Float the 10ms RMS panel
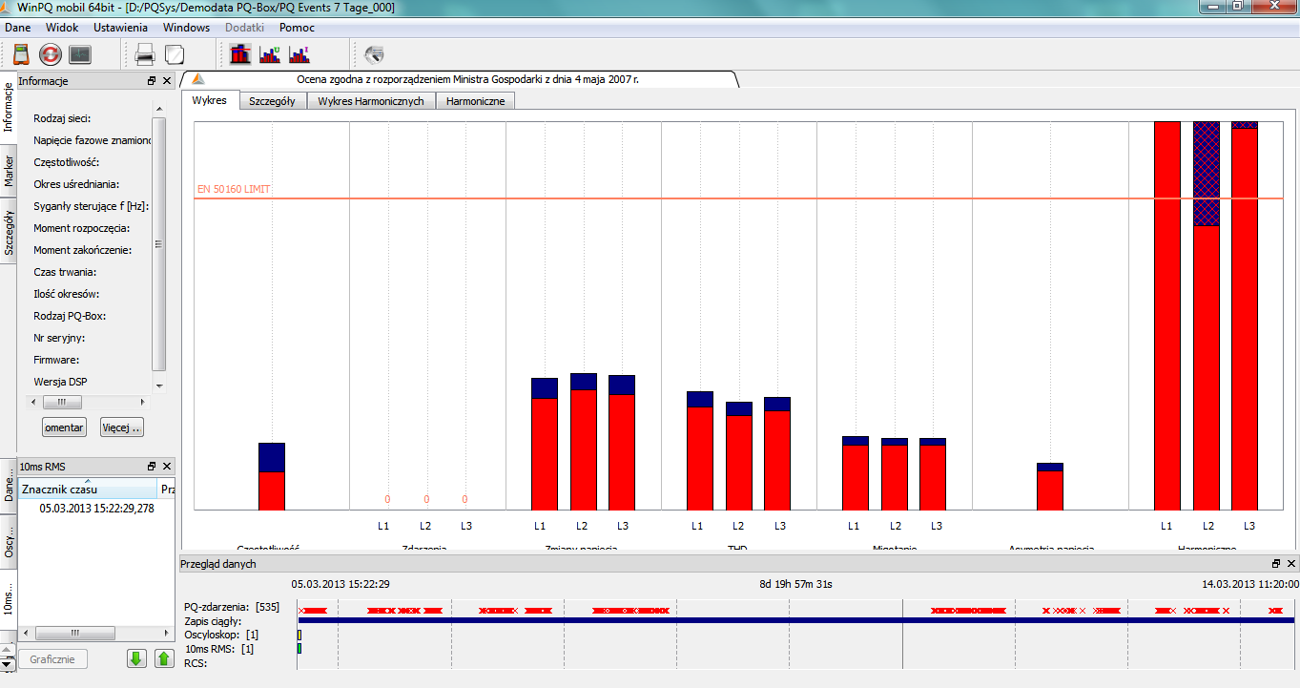1300x688 pixels. tap(152, 467)
